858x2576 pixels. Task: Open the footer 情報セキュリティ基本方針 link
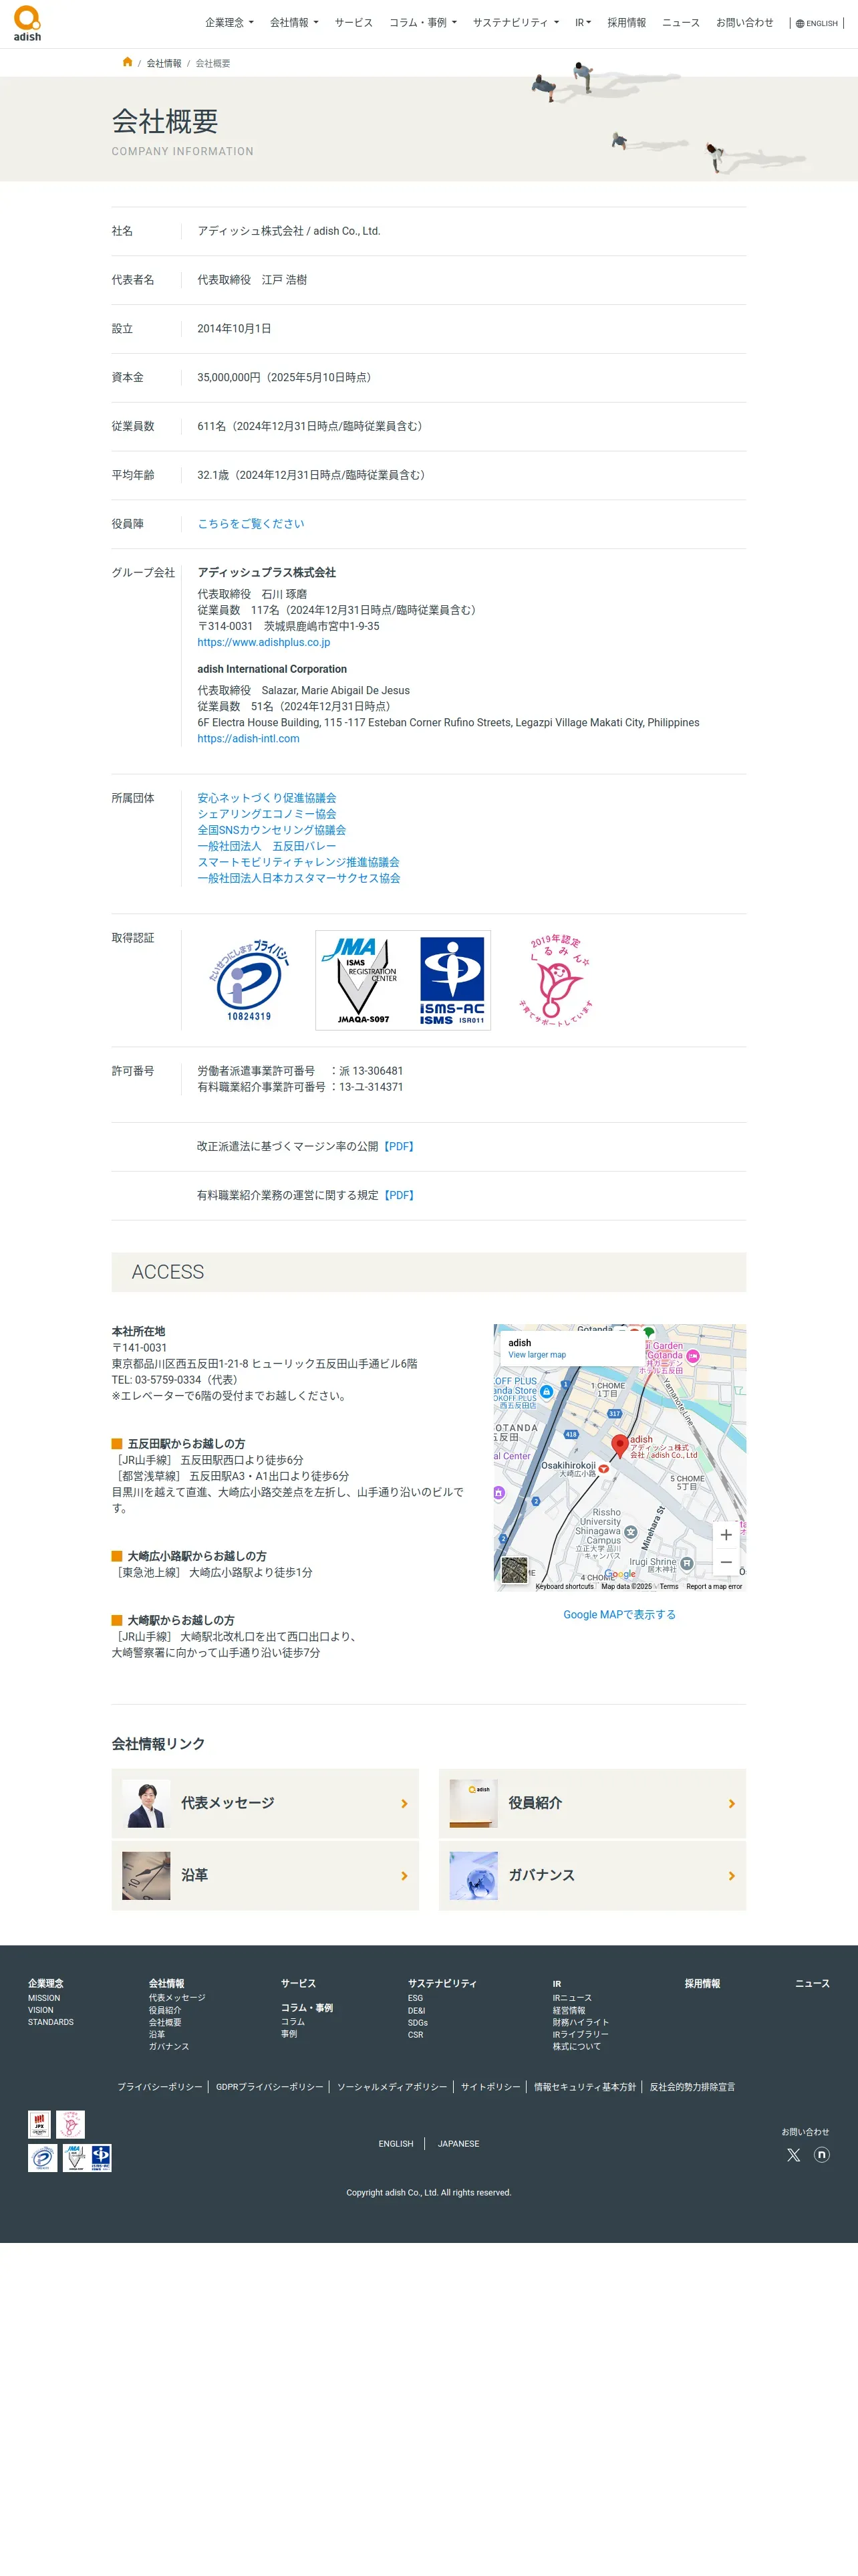(x=584, y=2087)
